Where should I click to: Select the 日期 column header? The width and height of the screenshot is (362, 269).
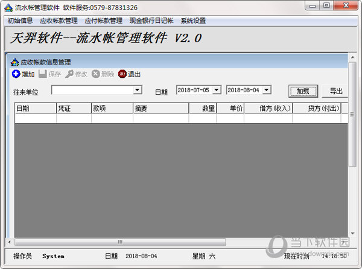coord(36,108)
